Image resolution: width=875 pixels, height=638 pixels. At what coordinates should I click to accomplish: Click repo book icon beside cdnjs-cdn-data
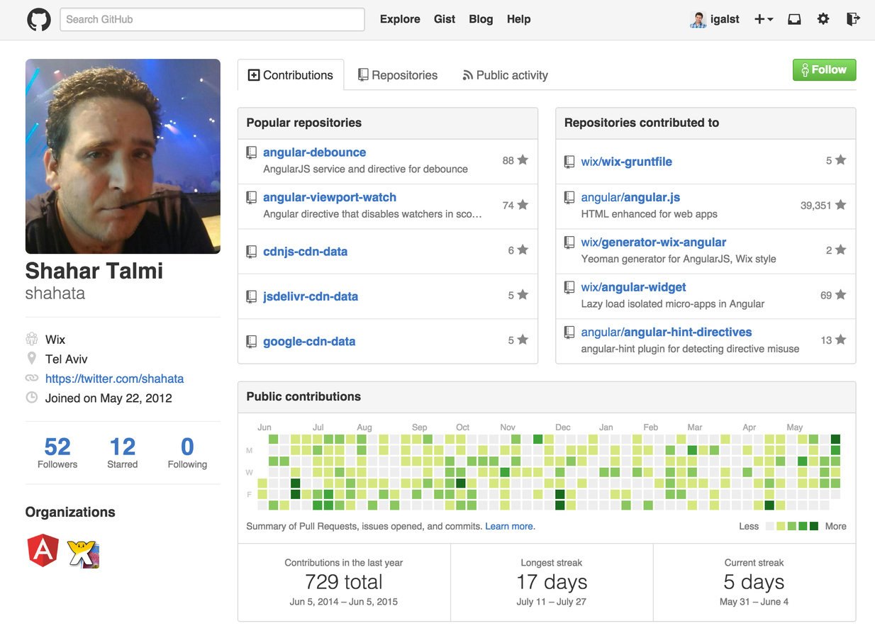[251, 252]
